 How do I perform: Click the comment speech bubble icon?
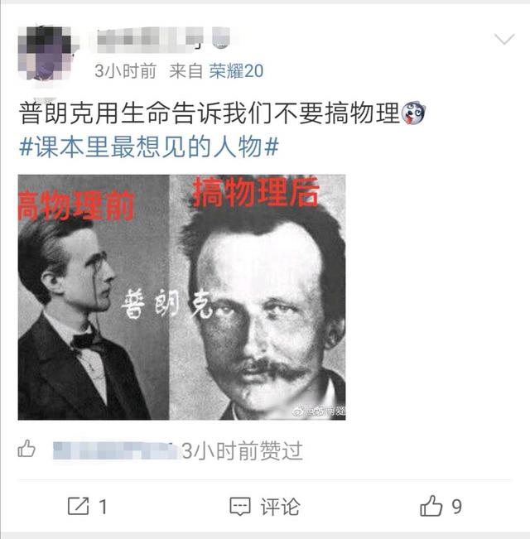[x=240, y=507]
